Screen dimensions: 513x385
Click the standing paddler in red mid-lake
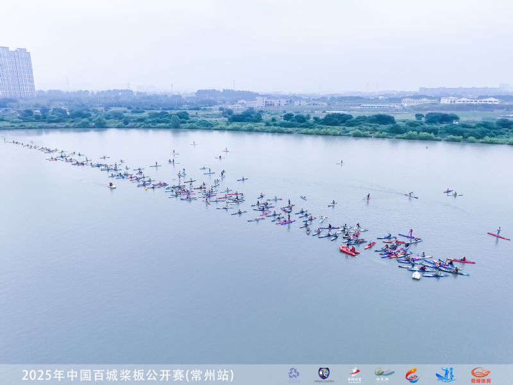tap(367, 196)
